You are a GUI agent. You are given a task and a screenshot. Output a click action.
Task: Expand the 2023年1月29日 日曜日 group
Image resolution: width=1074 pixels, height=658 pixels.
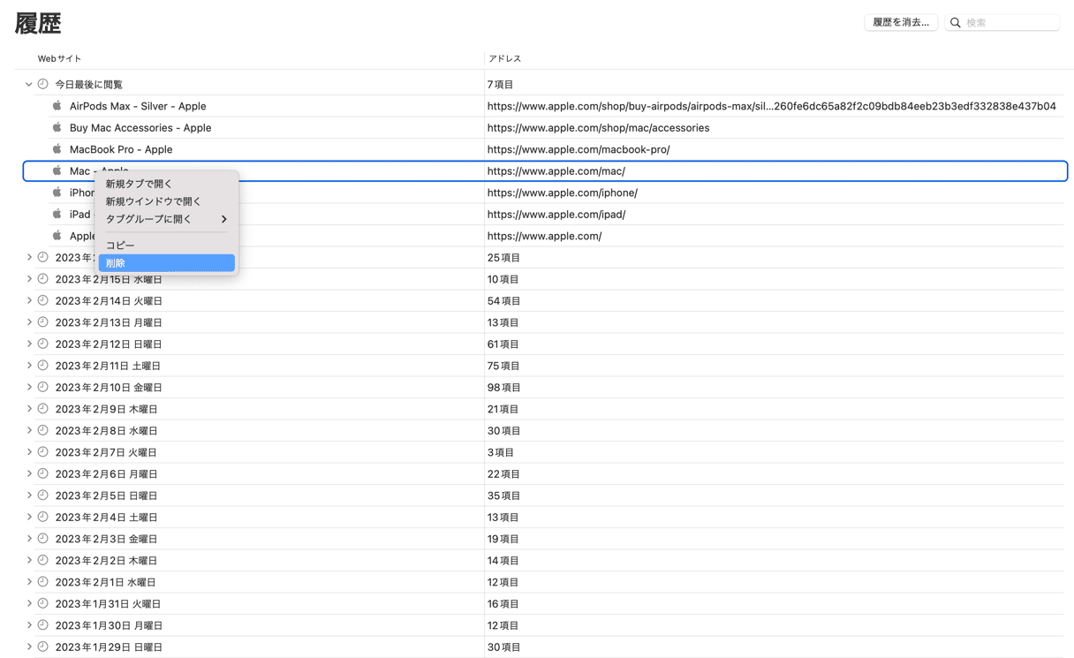[x=29, y=647]
